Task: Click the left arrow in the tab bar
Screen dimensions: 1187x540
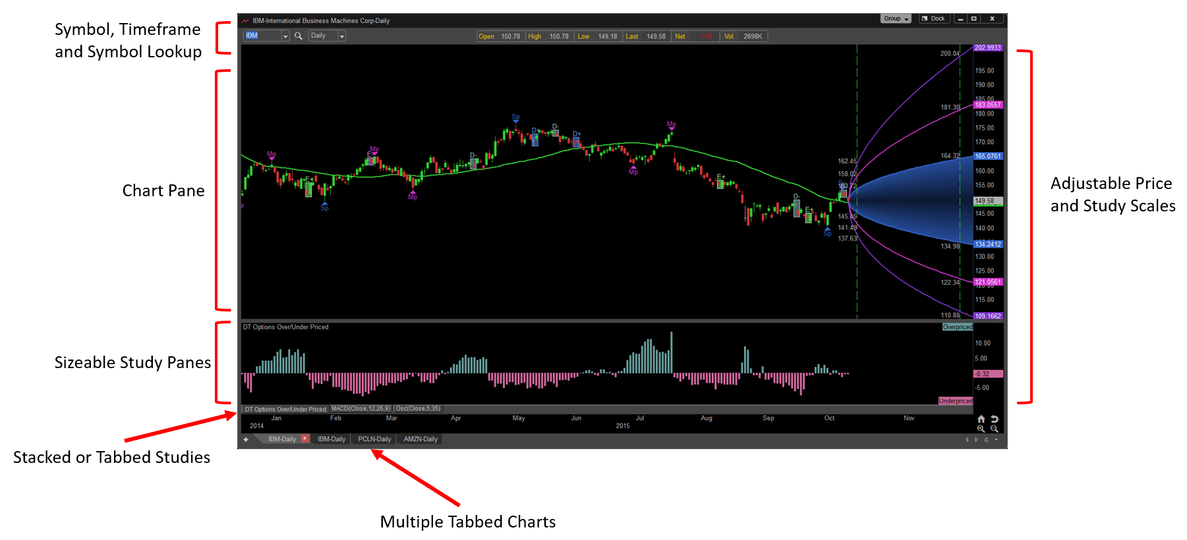Action: tap(967, 439)
